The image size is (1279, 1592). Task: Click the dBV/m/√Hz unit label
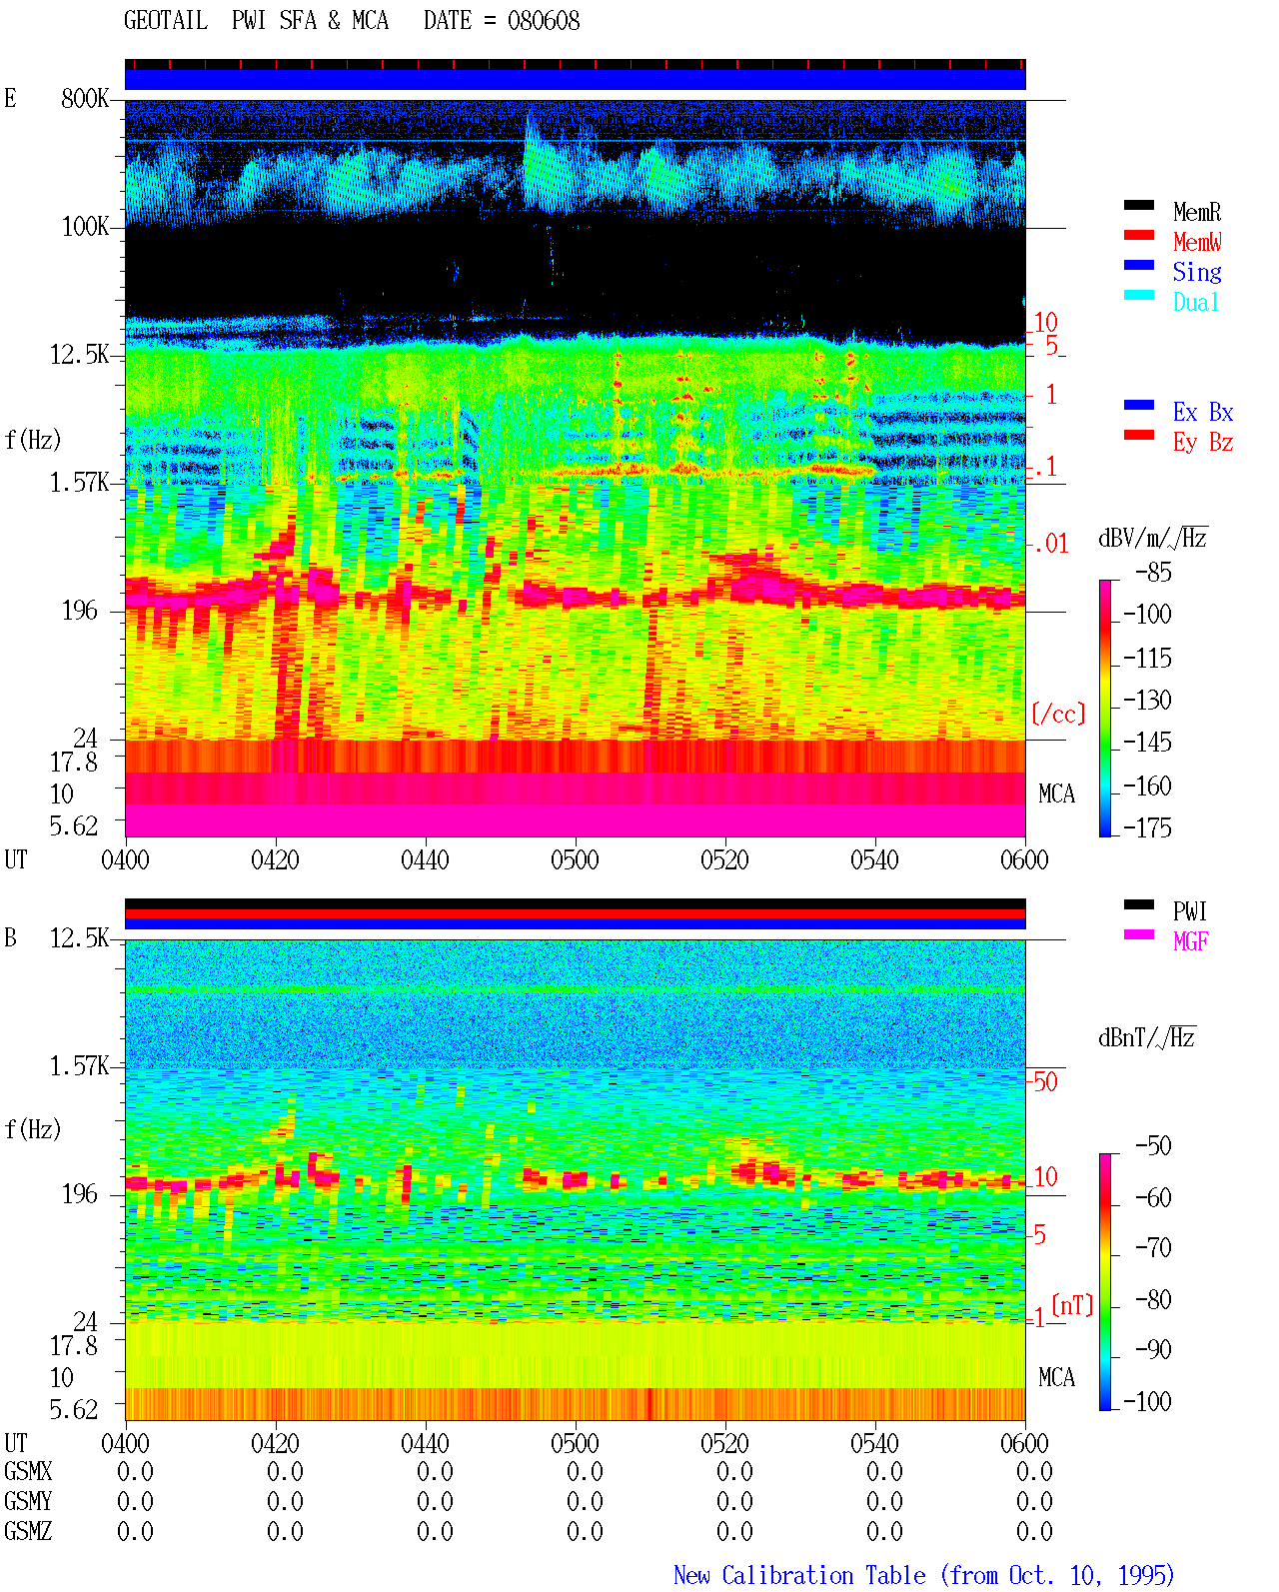[1153, 538]
